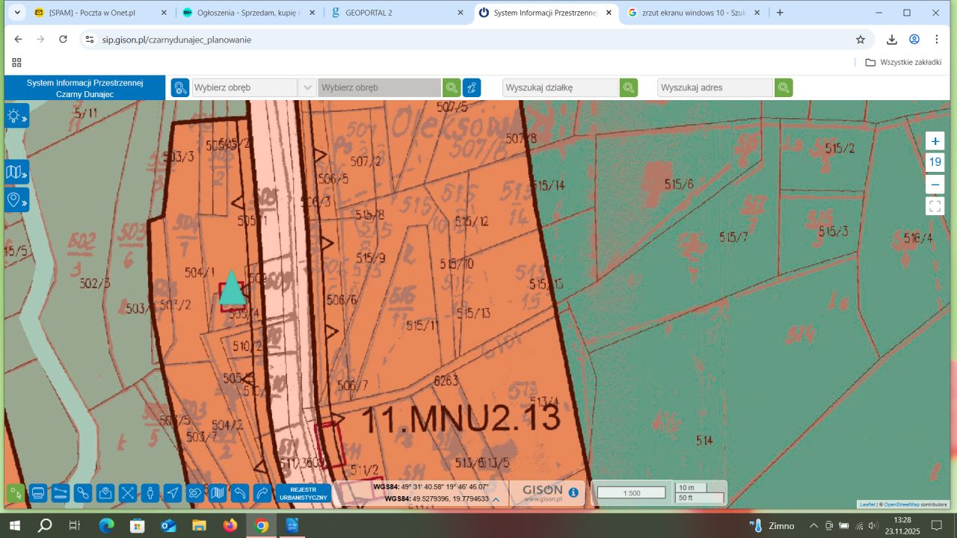Viewport: 957px width, 538px height.
Task: Toggle the green cursor selection tool
Action: tap(16, 493)
